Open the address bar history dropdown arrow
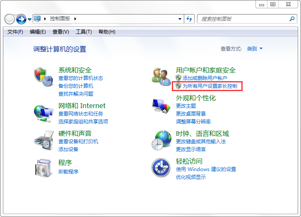This screenshot has height=217, width=301. coord(180,19)
